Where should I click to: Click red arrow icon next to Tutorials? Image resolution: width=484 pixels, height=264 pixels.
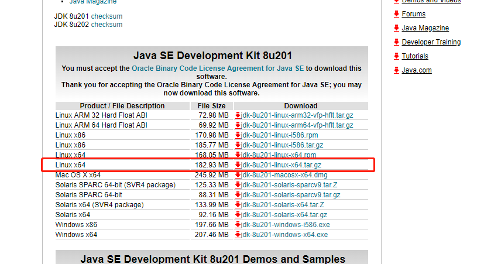(x=397, y=56)
